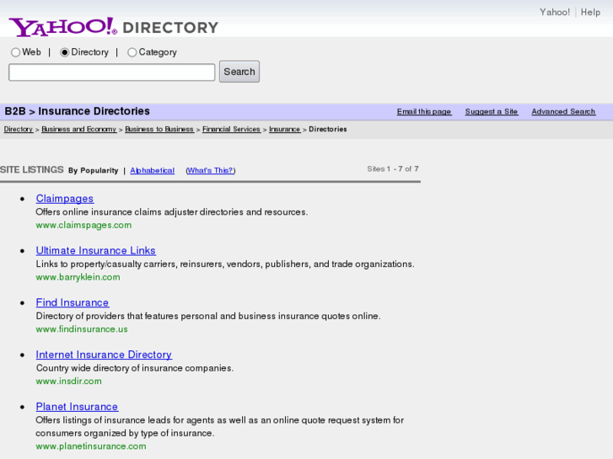Click the 'Directories' breadcrumb text

click(x=328, y=130)
